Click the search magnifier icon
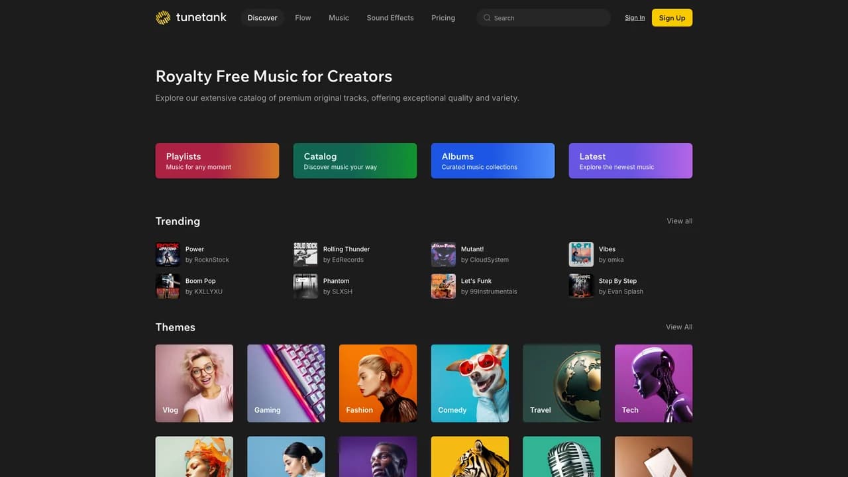The image size is (848, 477). point(487,18)
